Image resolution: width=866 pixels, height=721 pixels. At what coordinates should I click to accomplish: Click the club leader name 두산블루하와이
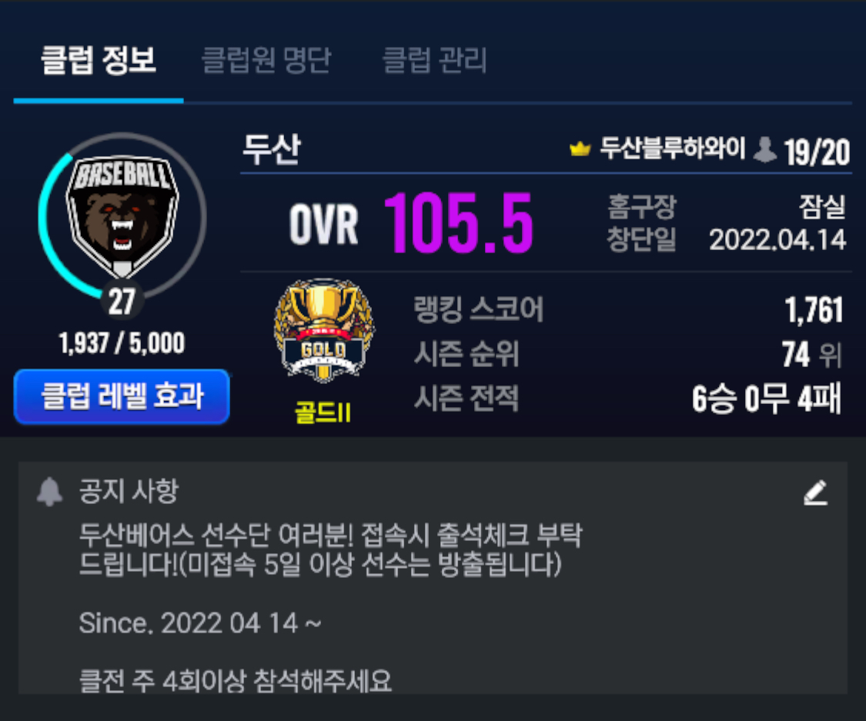[673, 148]
